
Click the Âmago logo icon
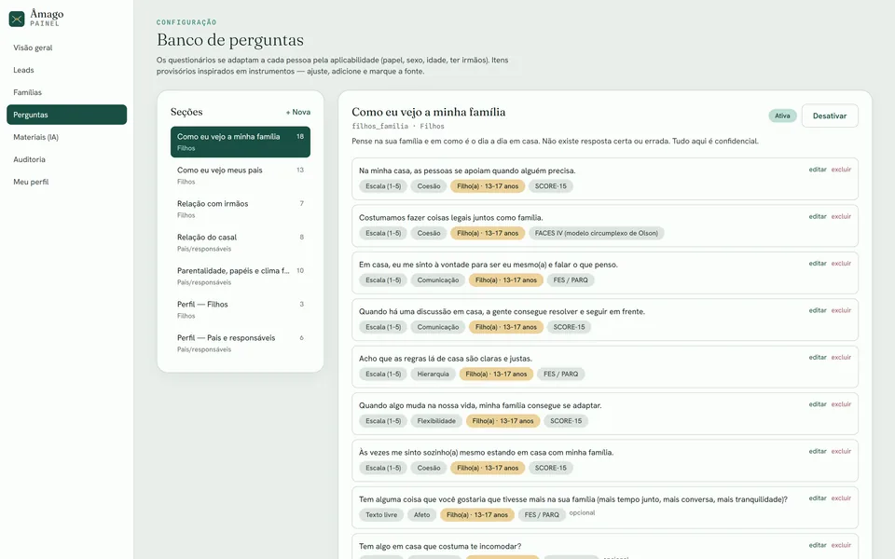point(17,19)
